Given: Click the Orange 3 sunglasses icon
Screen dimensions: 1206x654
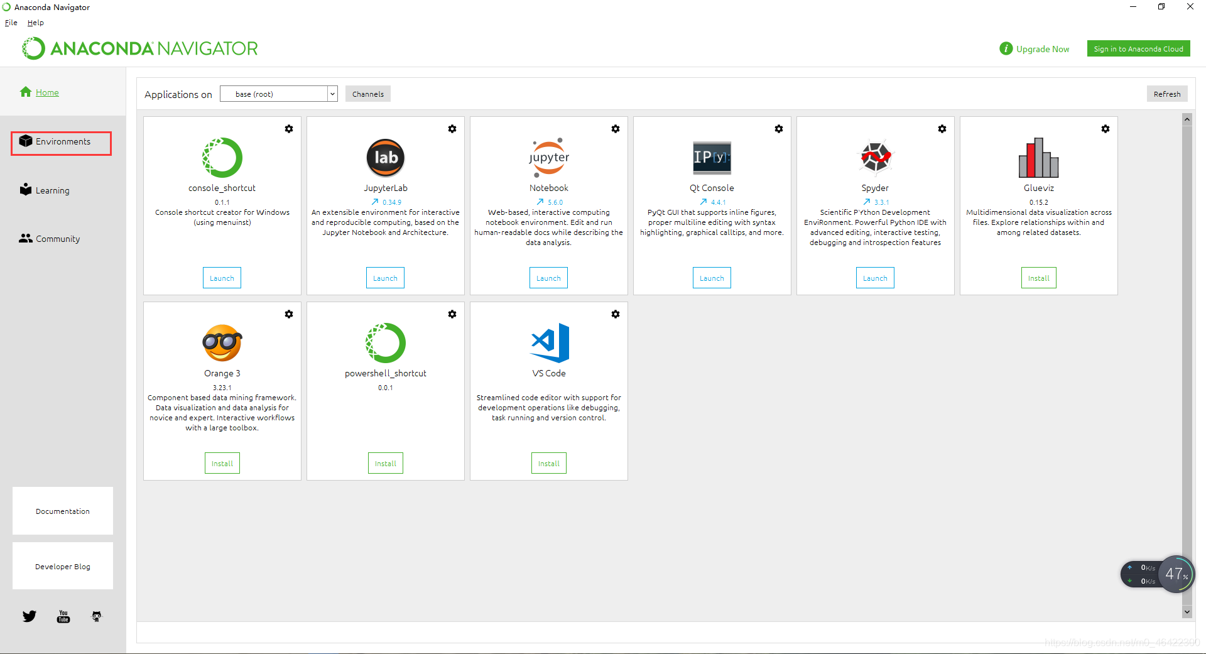Looking at the screenshot, I should click(x=222, y=342).
